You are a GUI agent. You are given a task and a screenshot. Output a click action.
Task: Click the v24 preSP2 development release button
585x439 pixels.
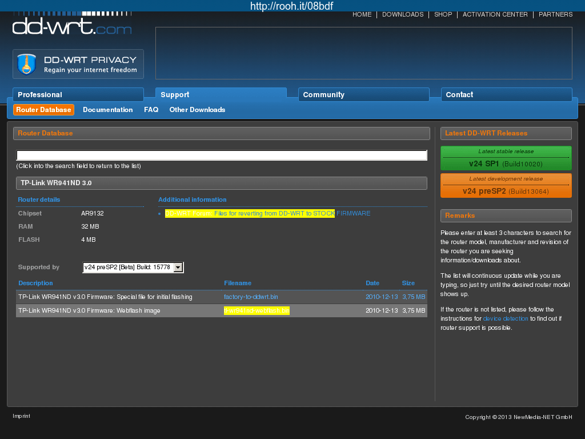[506, 186]
